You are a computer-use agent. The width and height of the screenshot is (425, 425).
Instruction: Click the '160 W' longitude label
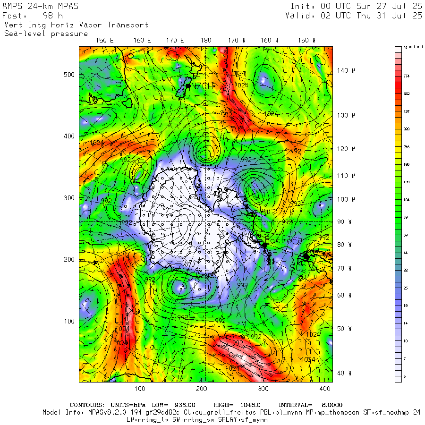pyautogui.click(x=270, y=41)
